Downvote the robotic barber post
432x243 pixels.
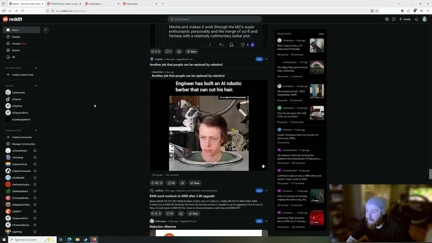click(161, 183)
